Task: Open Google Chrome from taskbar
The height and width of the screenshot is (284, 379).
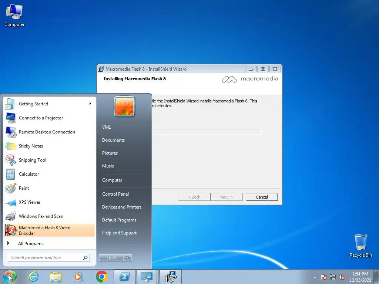Action: (x=101, y=277)
